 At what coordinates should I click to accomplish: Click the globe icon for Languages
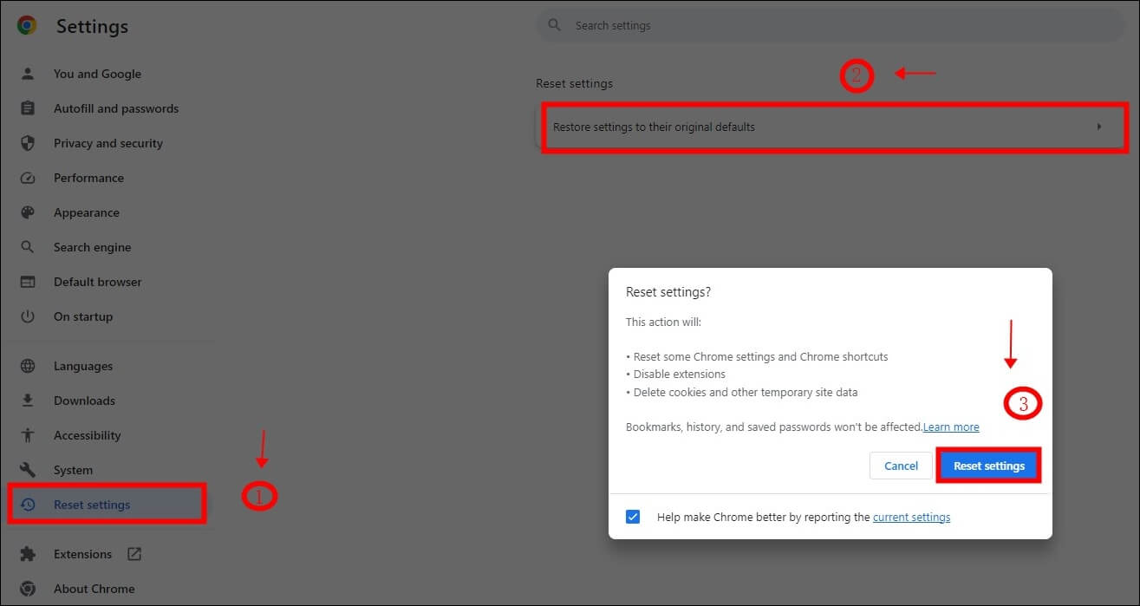(28, 366)
